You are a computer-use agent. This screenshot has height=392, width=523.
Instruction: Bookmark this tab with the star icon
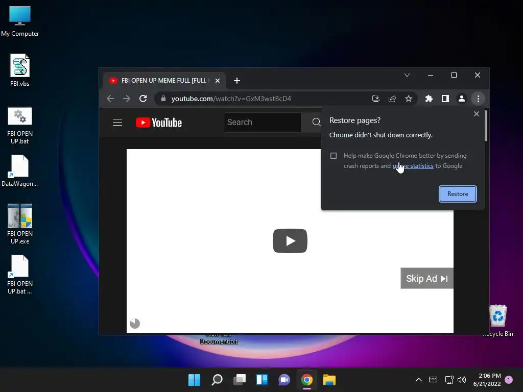409,99
